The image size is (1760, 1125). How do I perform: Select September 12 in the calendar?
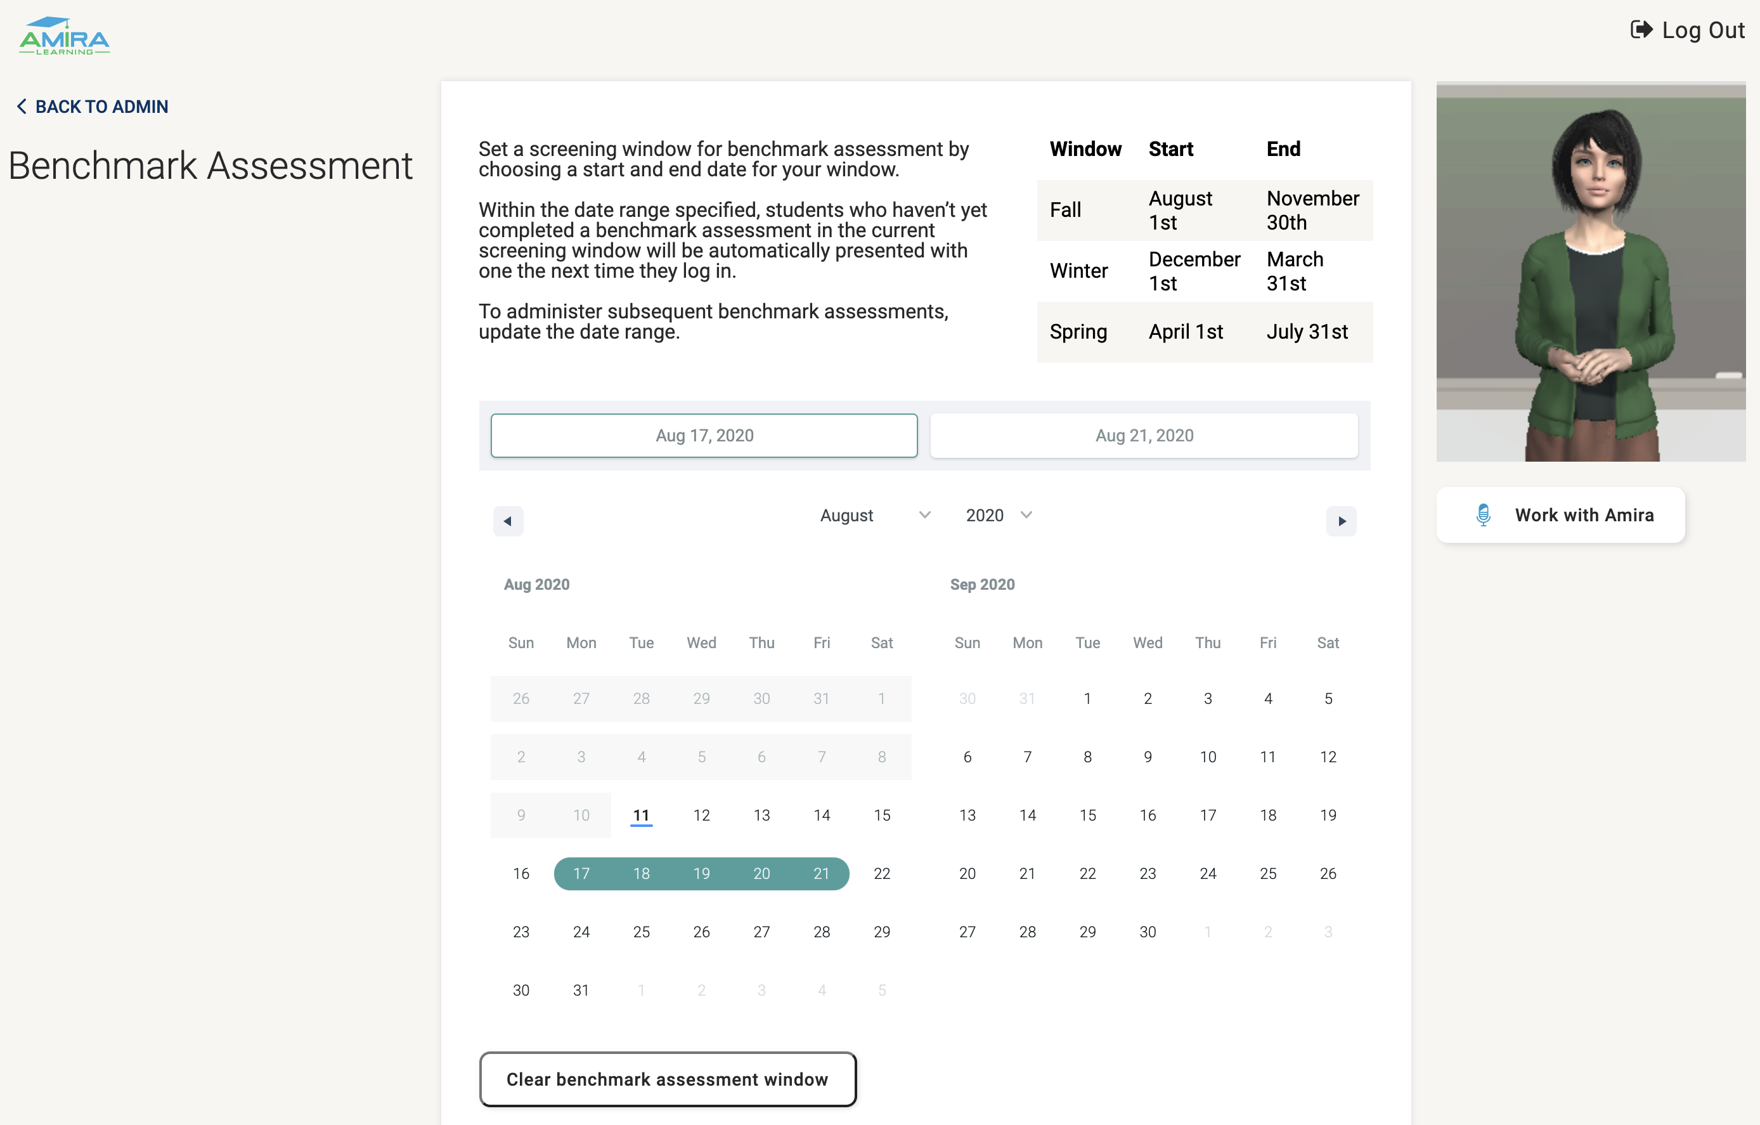(x=1328, y=757)
